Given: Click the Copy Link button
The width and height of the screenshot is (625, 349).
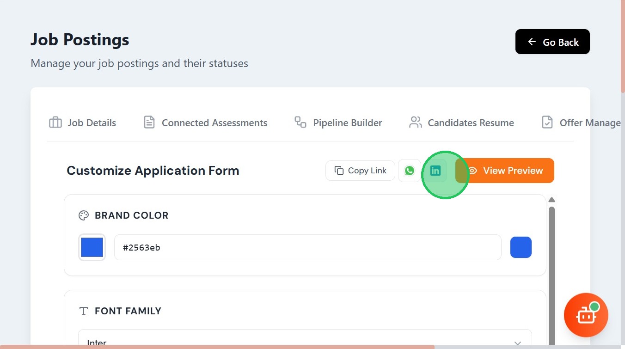Looking at the screenshot, I should click(360, 171).
